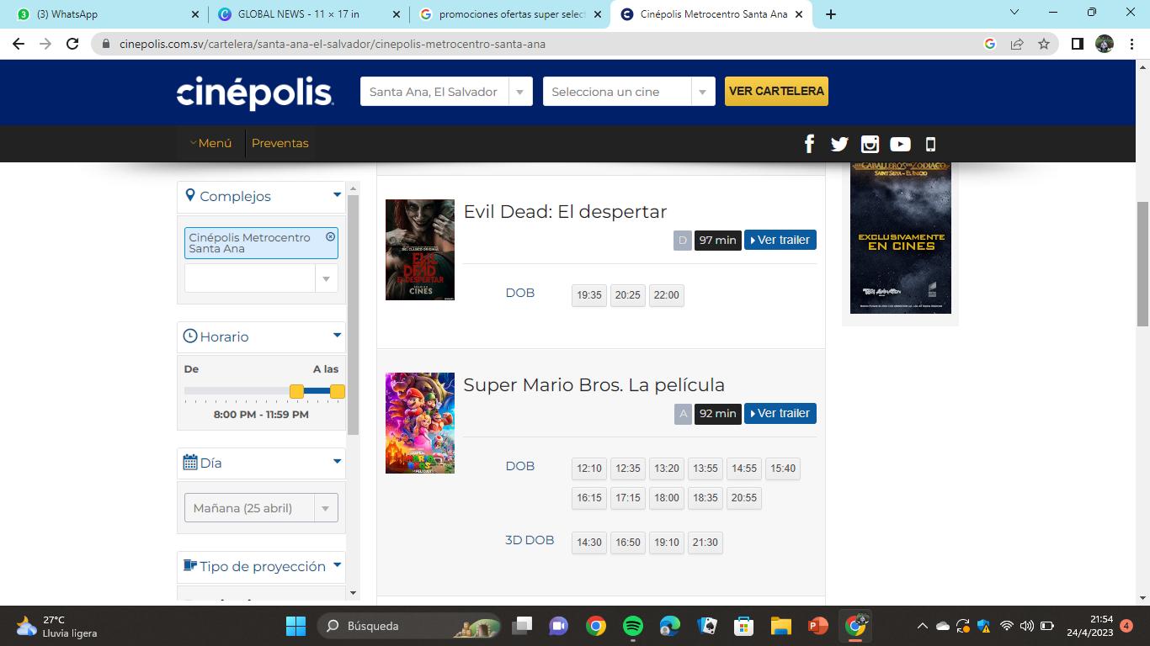The width and height of the screenshot is (1150, 646).
Task: Collapse the Complejos filter section
Action: point(337,196)
